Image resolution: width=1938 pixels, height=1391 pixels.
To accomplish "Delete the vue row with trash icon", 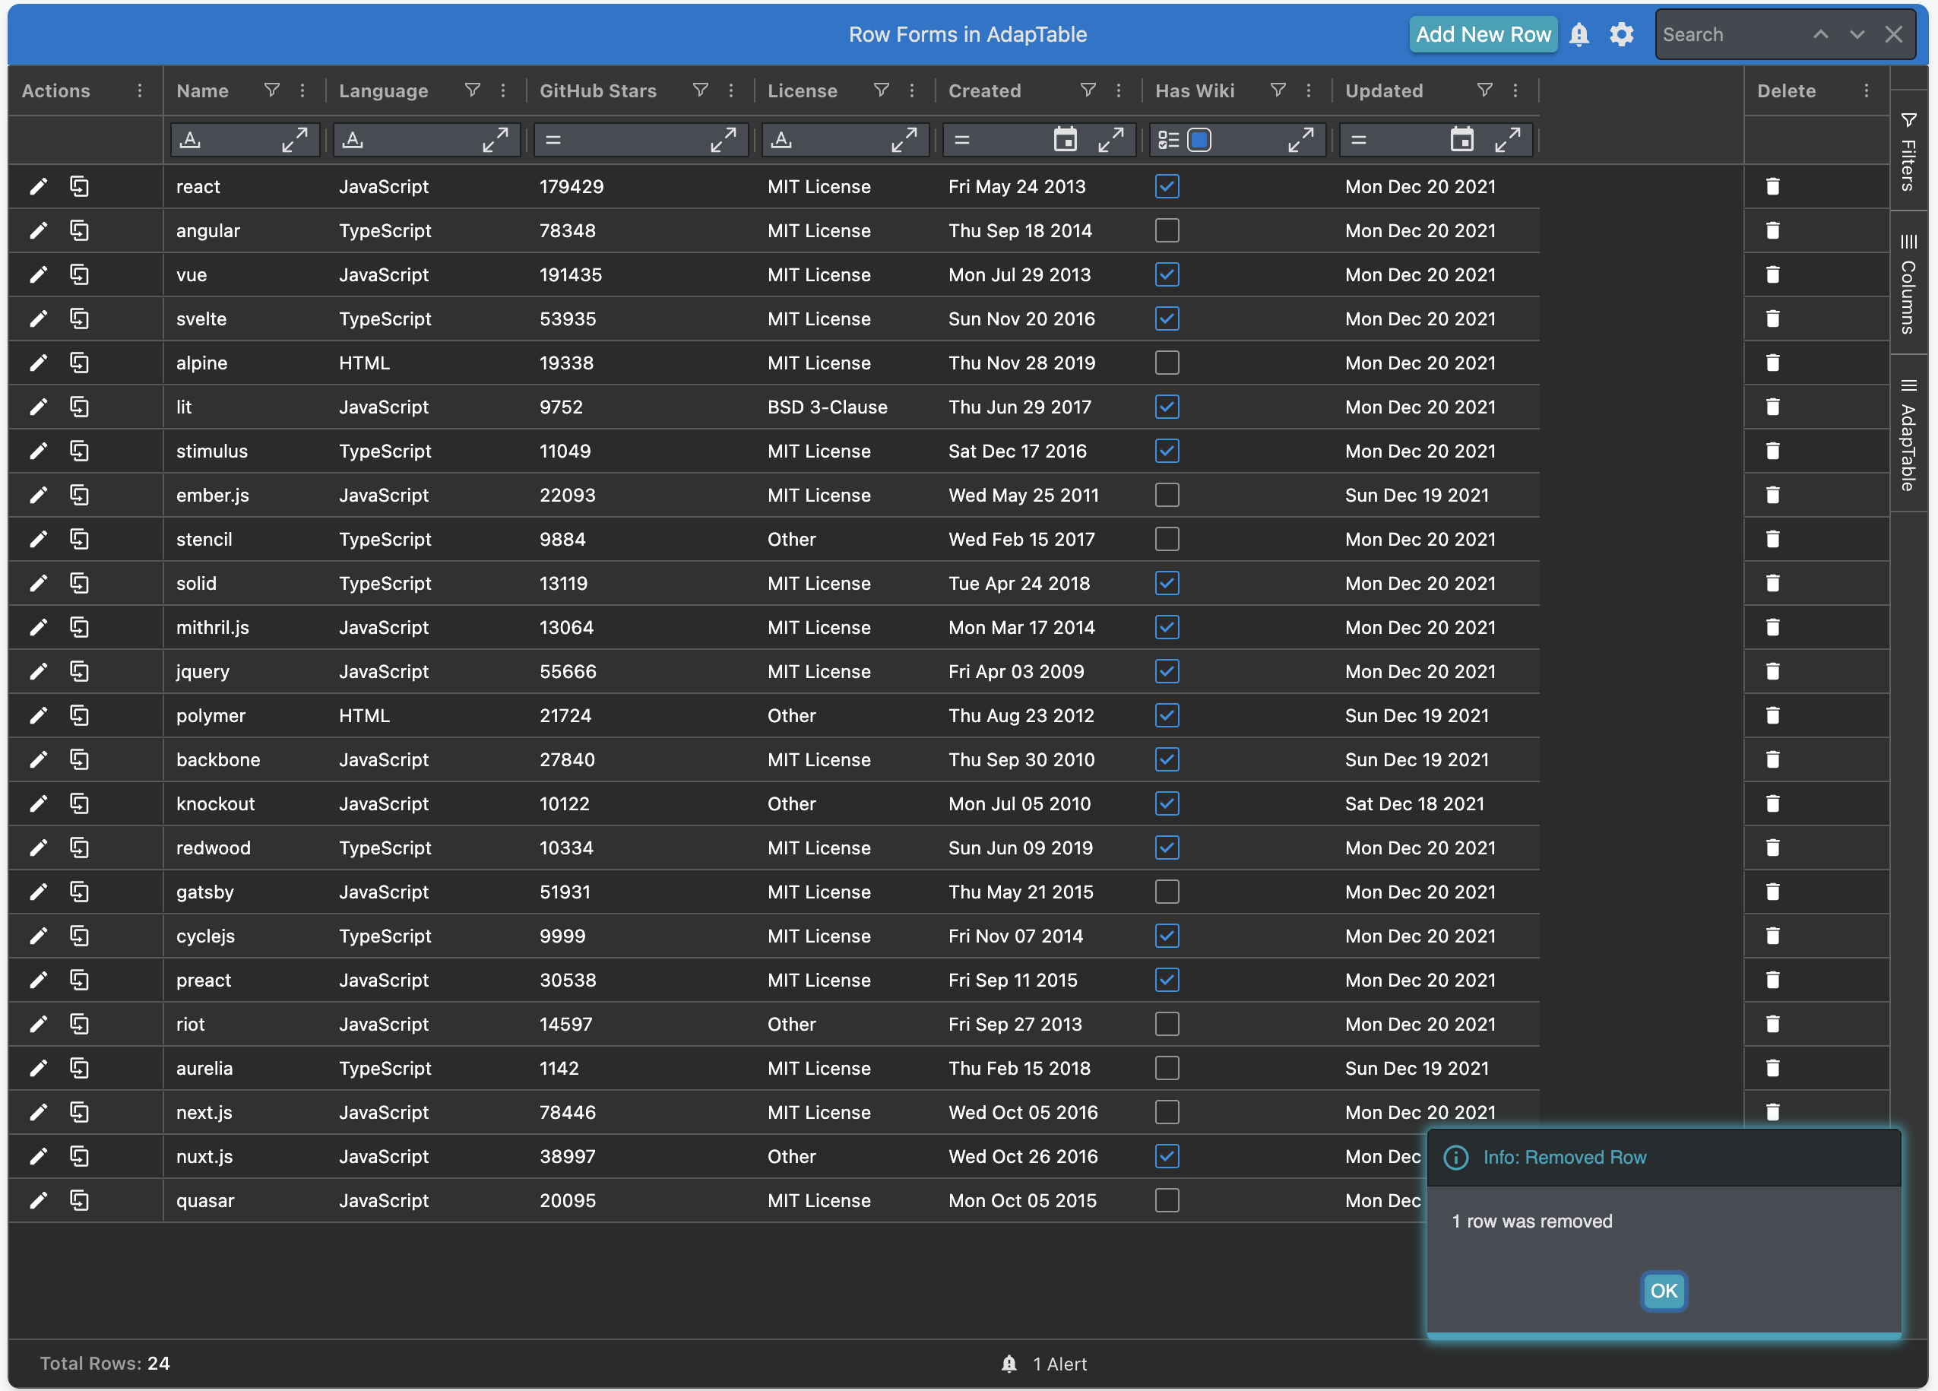I will [x=1773, y=275].
